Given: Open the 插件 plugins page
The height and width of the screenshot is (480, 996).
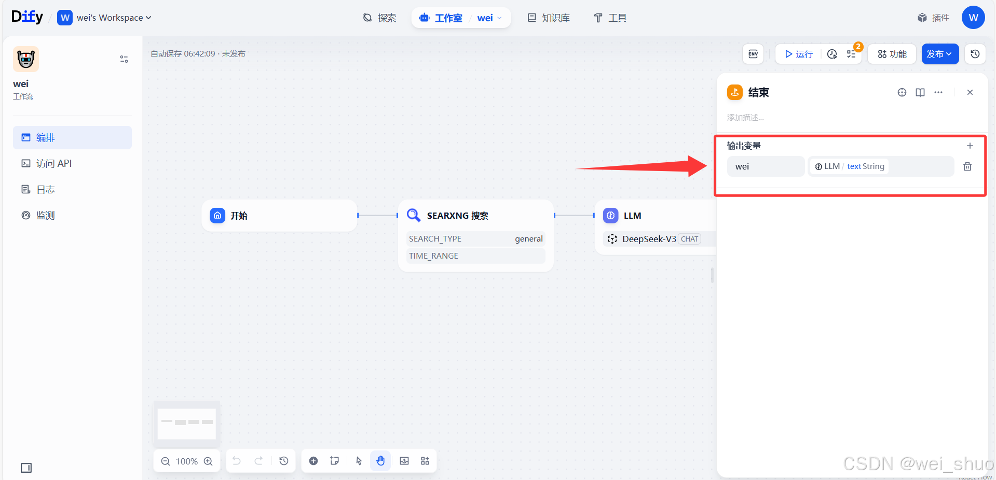Looking at the screenshot, I should click(x=933, y=18).
